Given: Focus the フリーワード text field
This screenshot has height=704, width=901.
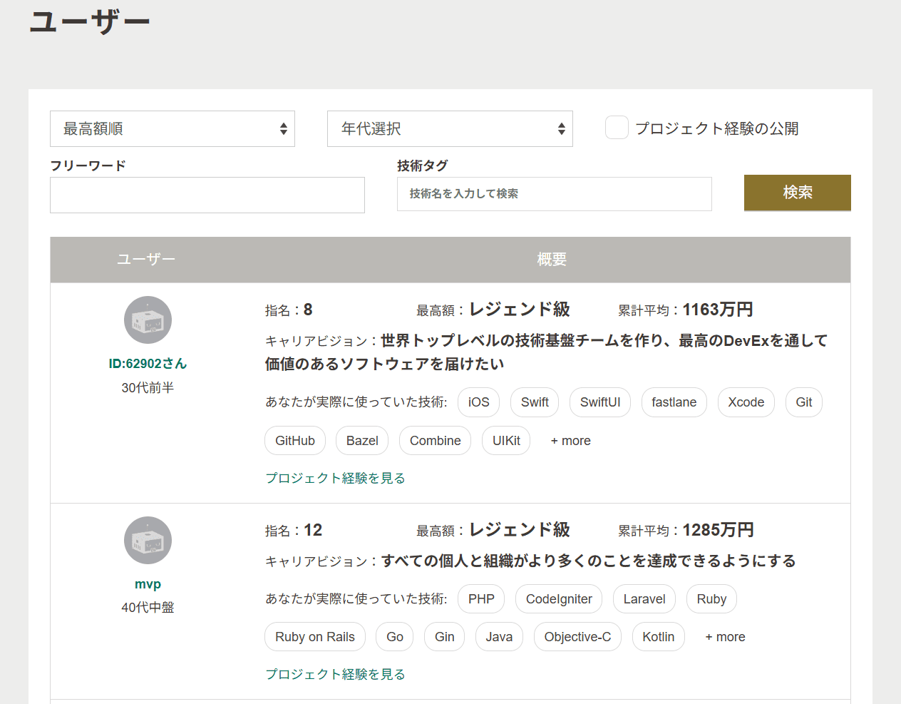Looking at the screenshot, I should [x=207, y=195].
